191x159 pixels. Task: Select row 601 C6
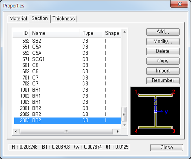pyautogui.click(x=67, y=65)
